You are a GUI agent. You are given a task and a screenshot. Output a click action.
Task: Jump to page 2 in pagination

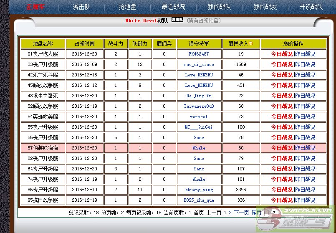click(230, 213)
